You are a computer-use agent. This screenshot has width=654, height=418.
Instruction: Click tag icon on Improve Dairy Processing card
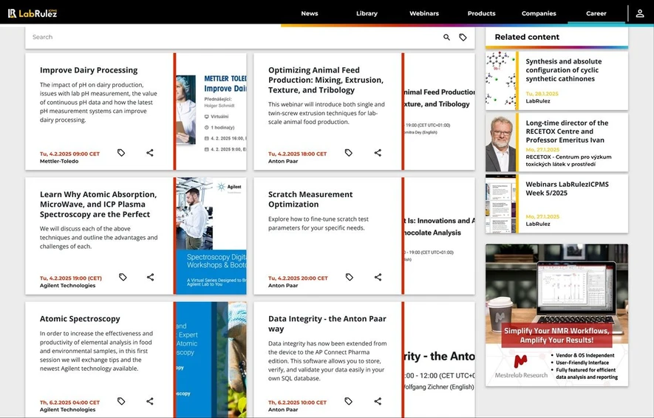pos(121,153)
